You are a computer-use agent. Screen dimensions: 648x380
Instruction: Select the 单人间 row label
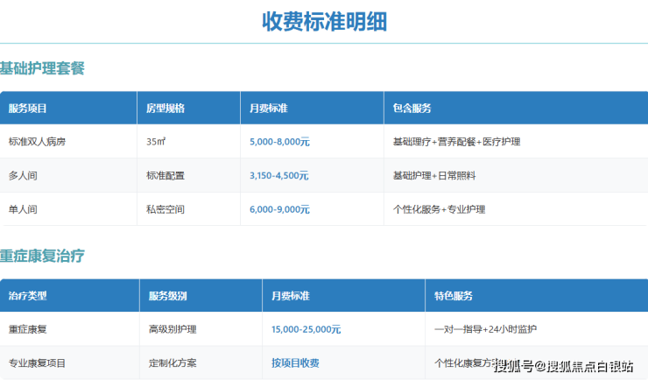click(23, 209)
